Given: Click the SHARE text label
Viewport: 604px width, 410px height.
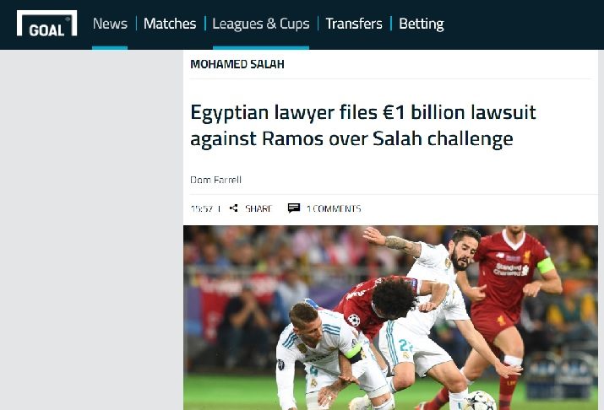Looking at the screenshot, I should click(258, 208).
